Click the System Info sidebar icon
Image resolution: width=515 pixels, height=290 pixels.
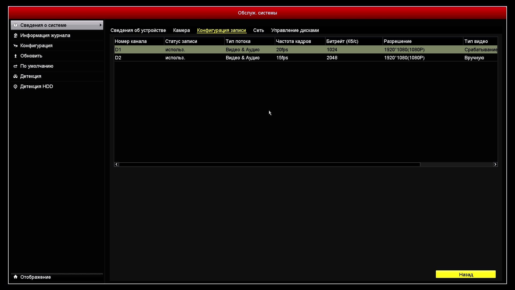point(16,25)
